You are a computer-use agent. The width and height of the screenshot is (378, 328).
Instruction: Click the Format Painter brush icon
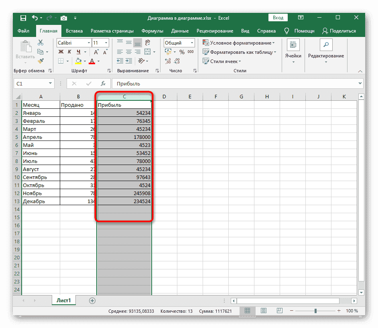(x=40, y=61)
